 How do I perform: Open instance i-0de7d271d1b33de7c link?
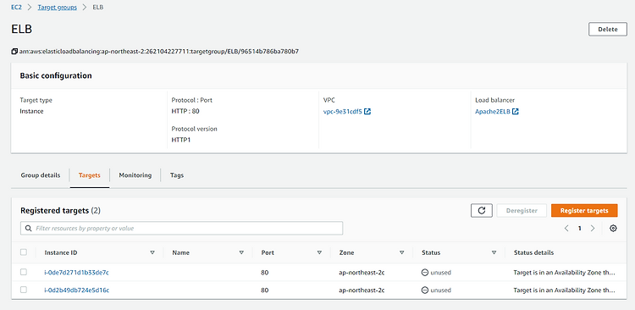(x=76, y=273)
